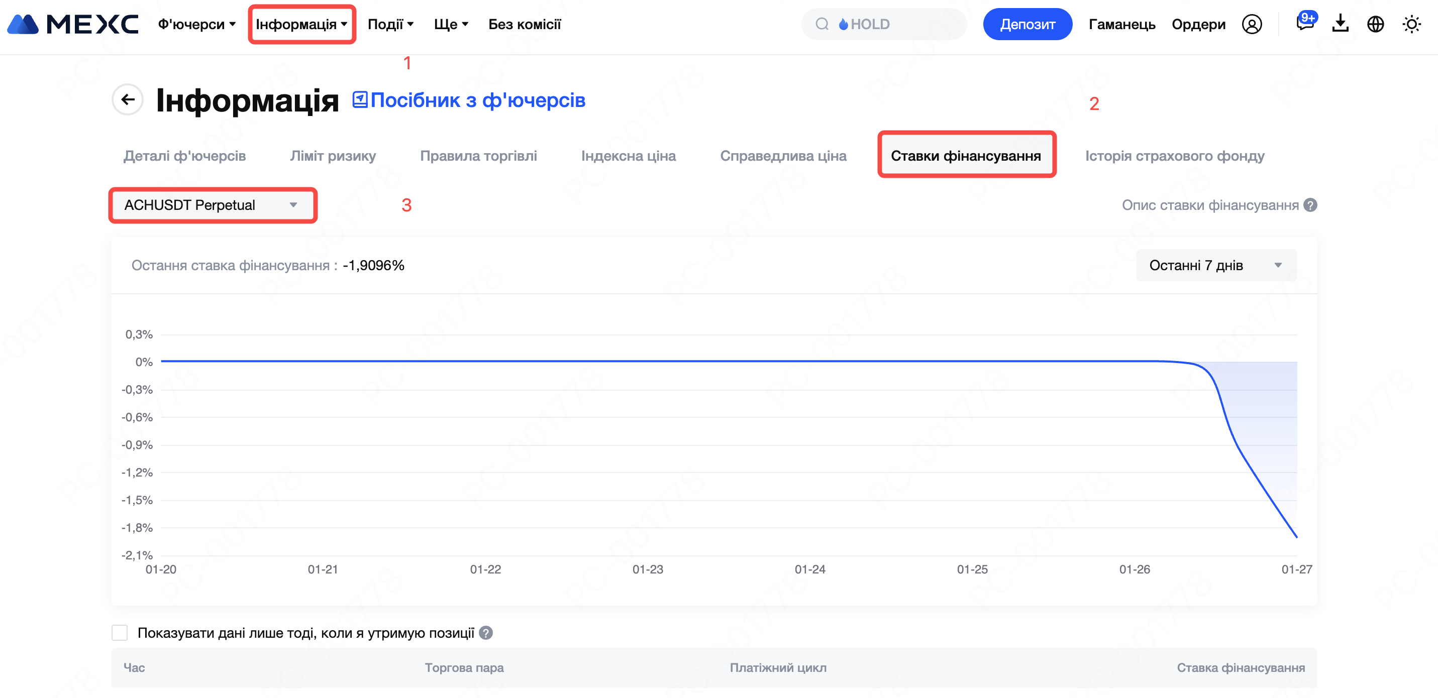Click the Депозит button
This screenshot has width=1438, height=698.
click(1027, 24)
